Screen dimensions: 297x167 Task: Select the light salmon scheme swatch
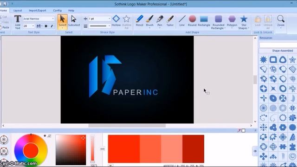[x=172, y=149]
